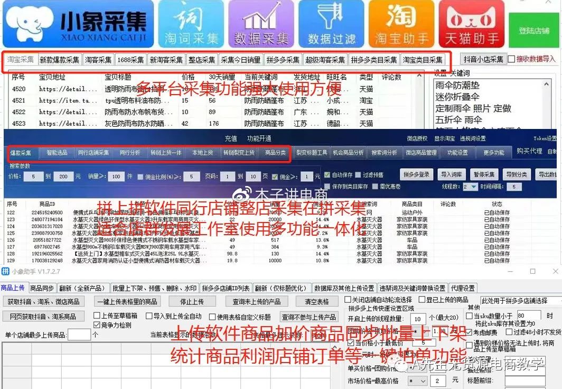
Task: Enable the 上传至草稿箱 checkbox
Action: point(97,316)
